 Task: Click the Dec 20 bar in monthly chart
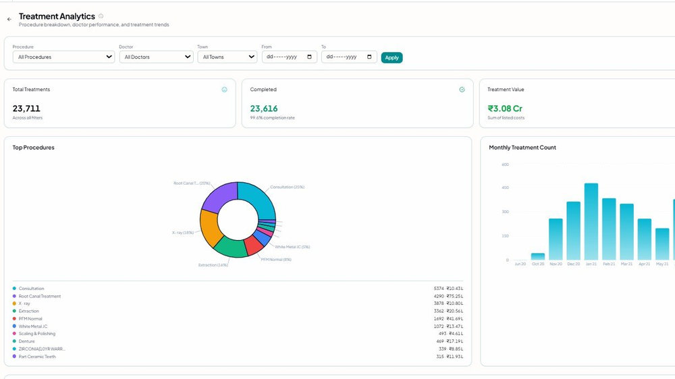pos(573,231)
